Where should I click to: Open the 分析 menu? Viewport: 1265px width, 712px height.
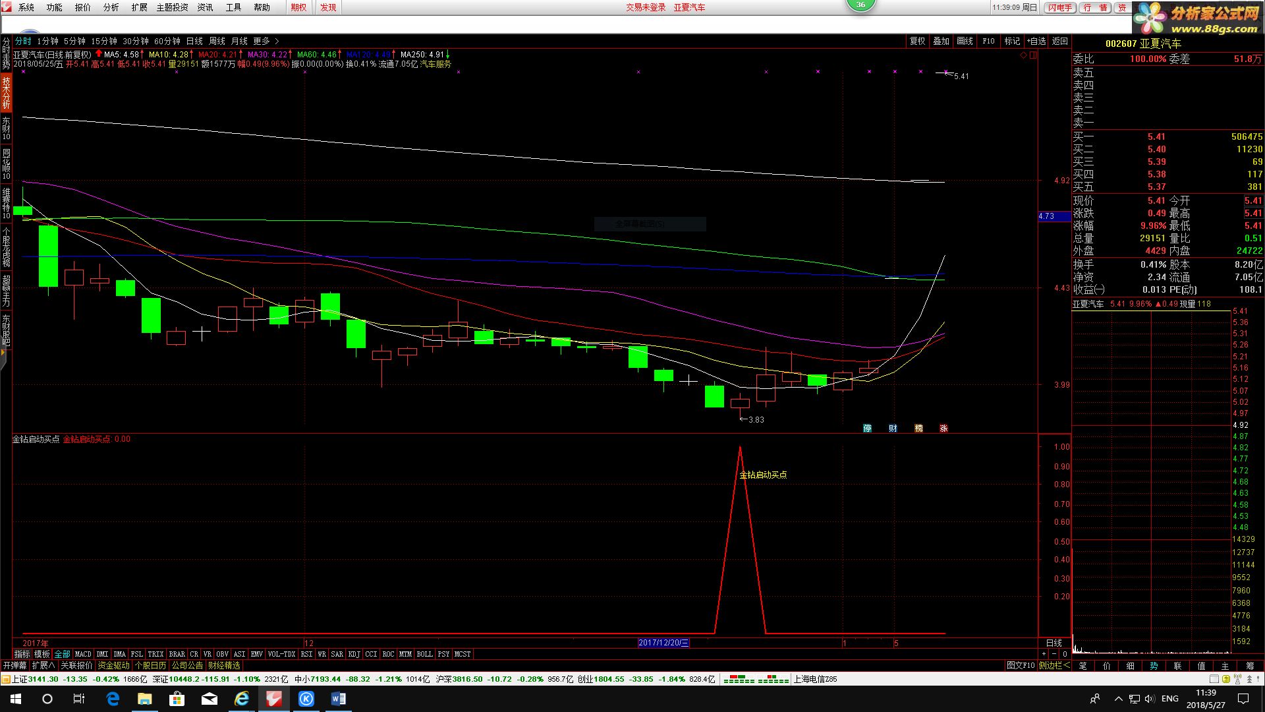point(111,7)
